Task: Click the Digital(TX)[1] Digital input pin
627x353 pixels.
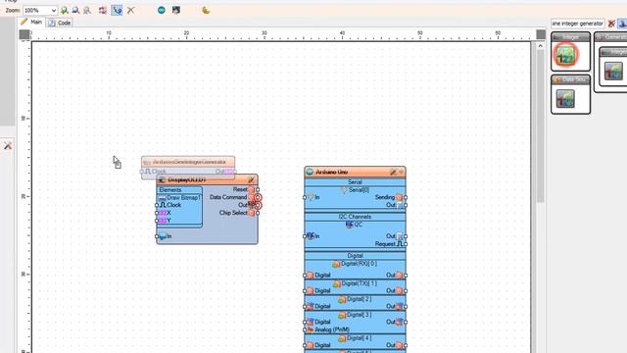Action: [x=305, y=291]
